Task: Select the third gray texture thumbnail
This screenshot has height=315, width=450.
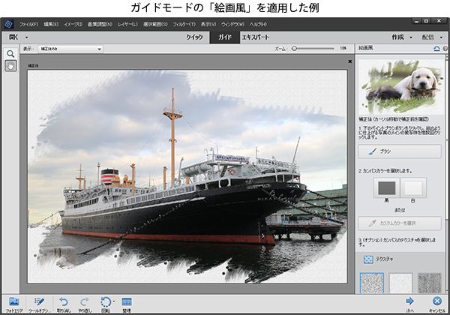Action: point(429,283)
